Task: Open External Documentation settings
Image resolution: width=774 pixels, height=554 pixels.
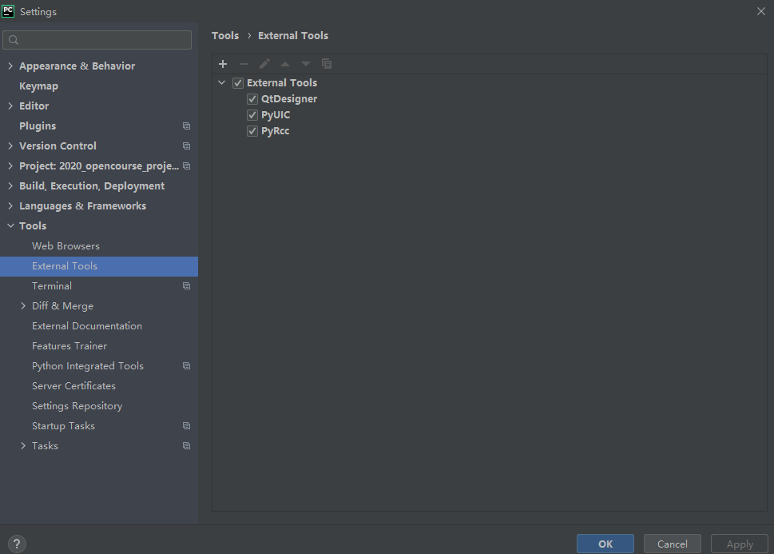Action: tap(99, 325)
